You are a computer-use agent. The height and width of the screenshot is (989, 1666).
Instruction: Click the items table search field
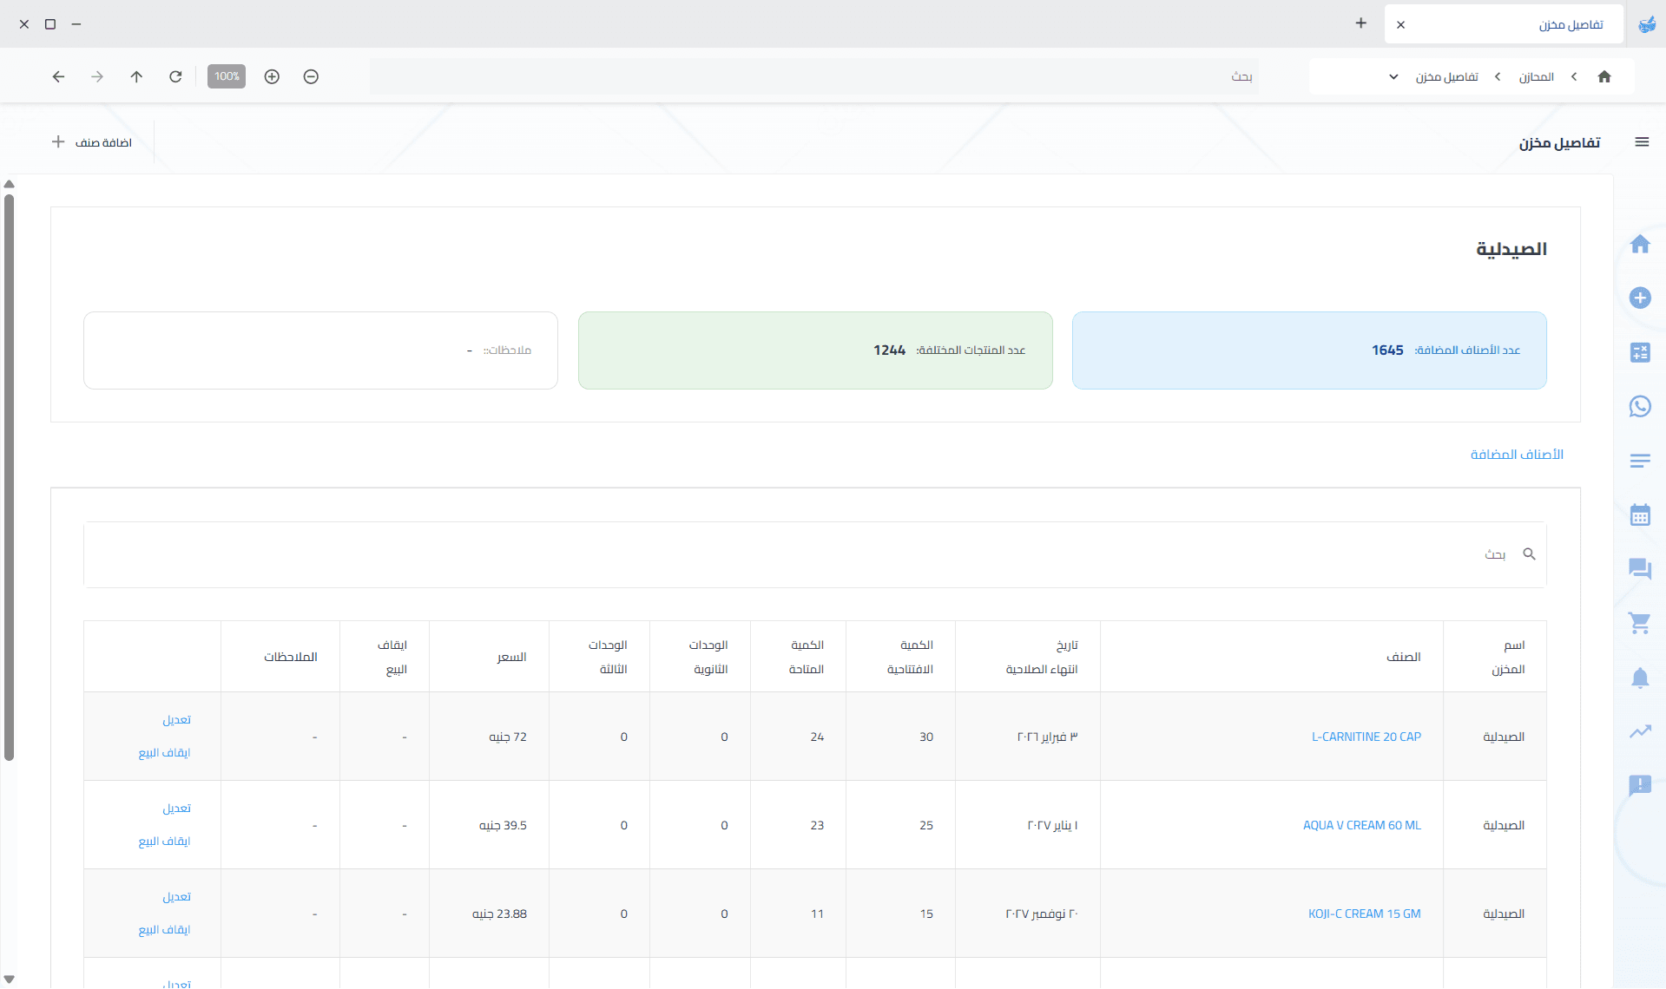(799, 554)
